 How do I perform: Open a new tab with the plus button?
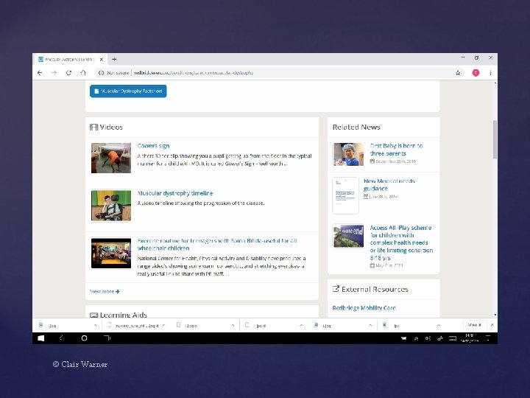[x=114, y=59]
